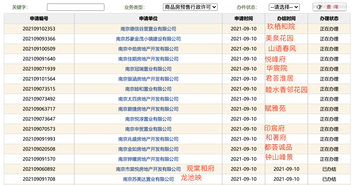Expand the 办件状态 dropdown

coord(284,7)
